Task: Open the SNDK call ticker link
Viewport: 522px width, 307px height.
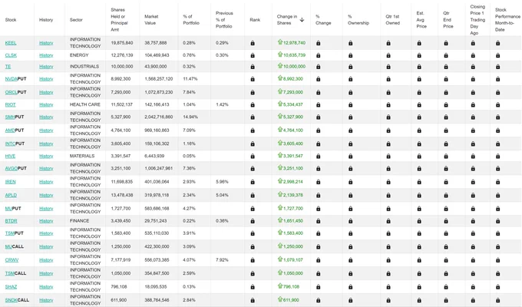Action: pyautogui.click(x=12, y=300)
